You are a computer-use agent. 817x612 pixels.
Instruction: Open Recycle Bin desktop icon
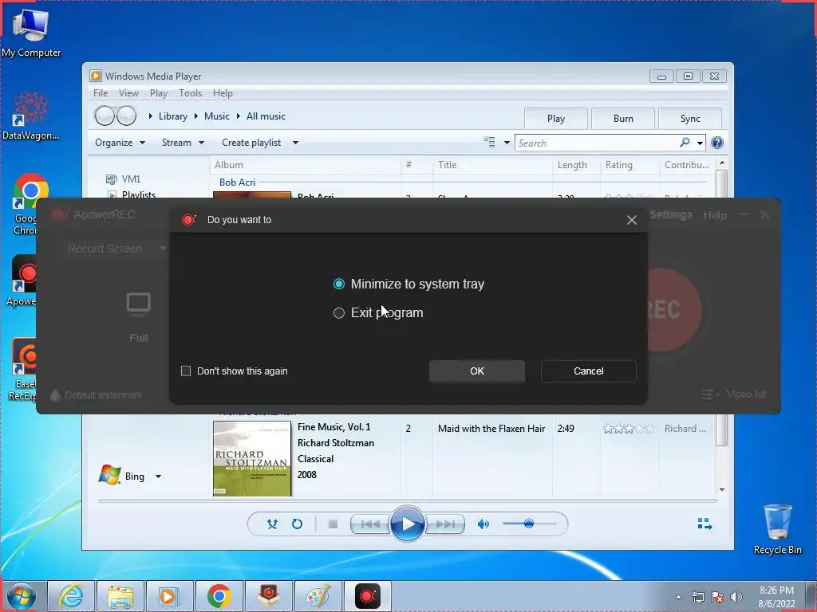tap(777, 530)
